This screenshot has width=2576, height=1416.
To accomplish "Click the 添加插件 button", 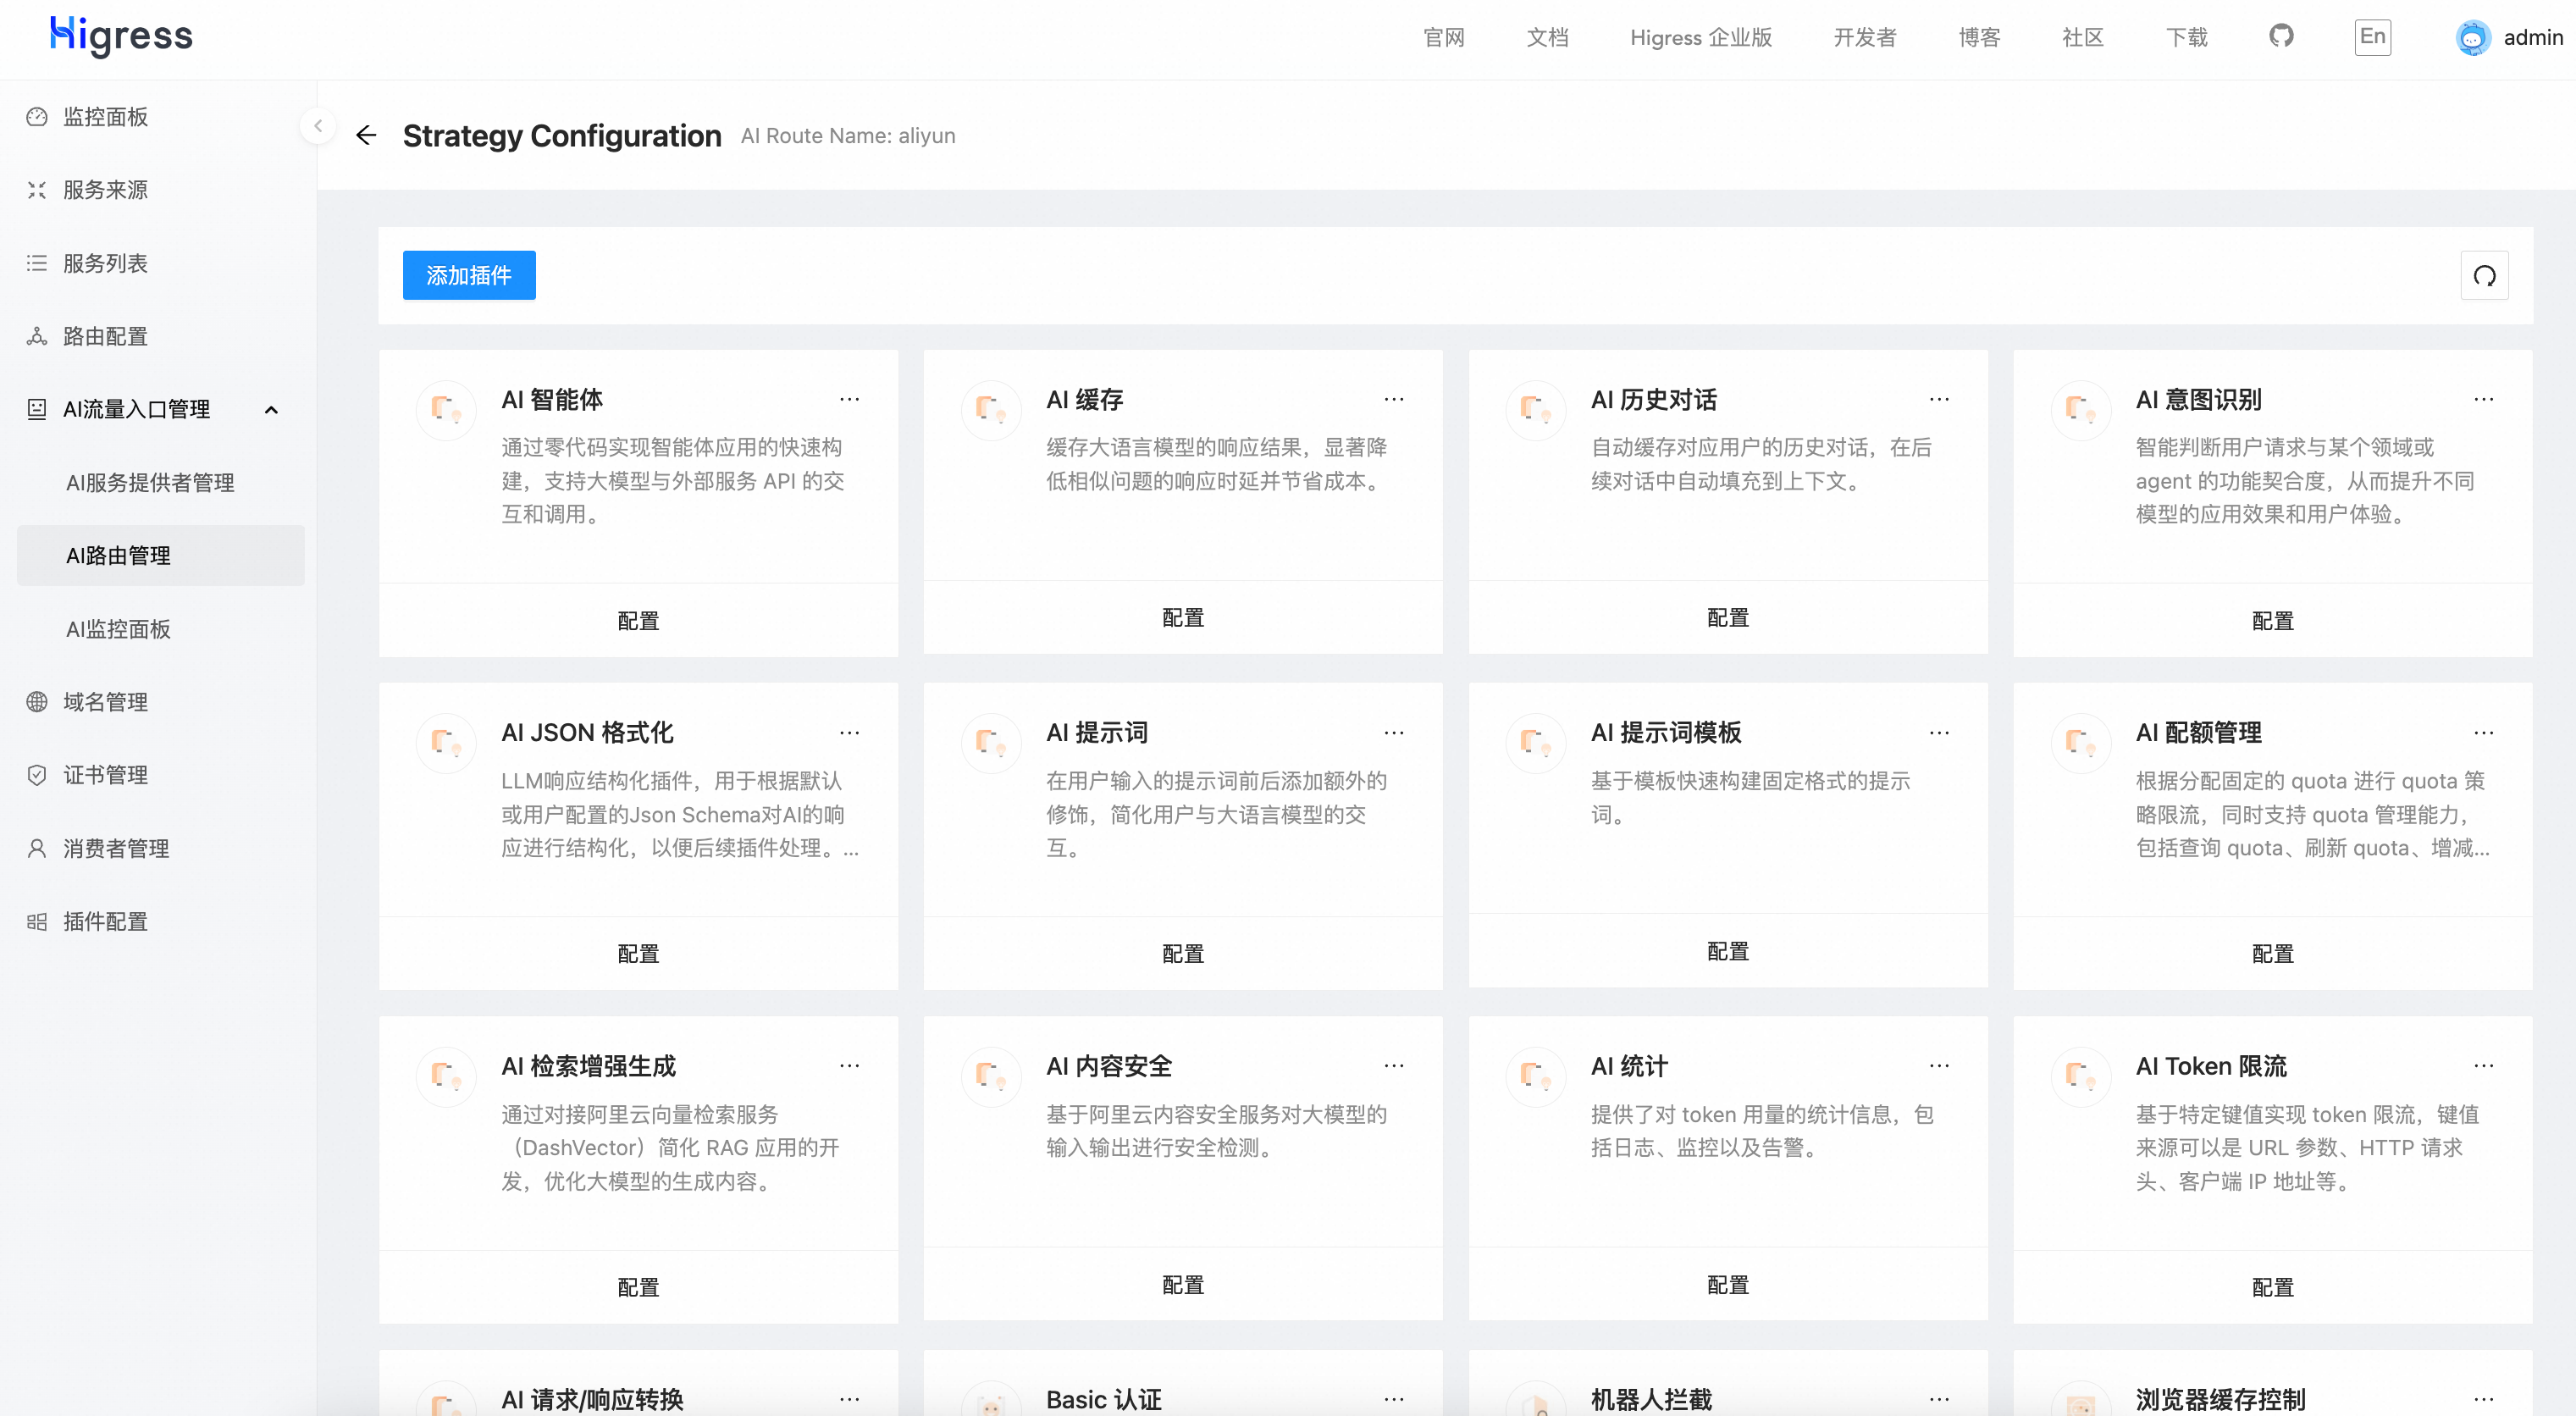I will [x=468, y=274].
